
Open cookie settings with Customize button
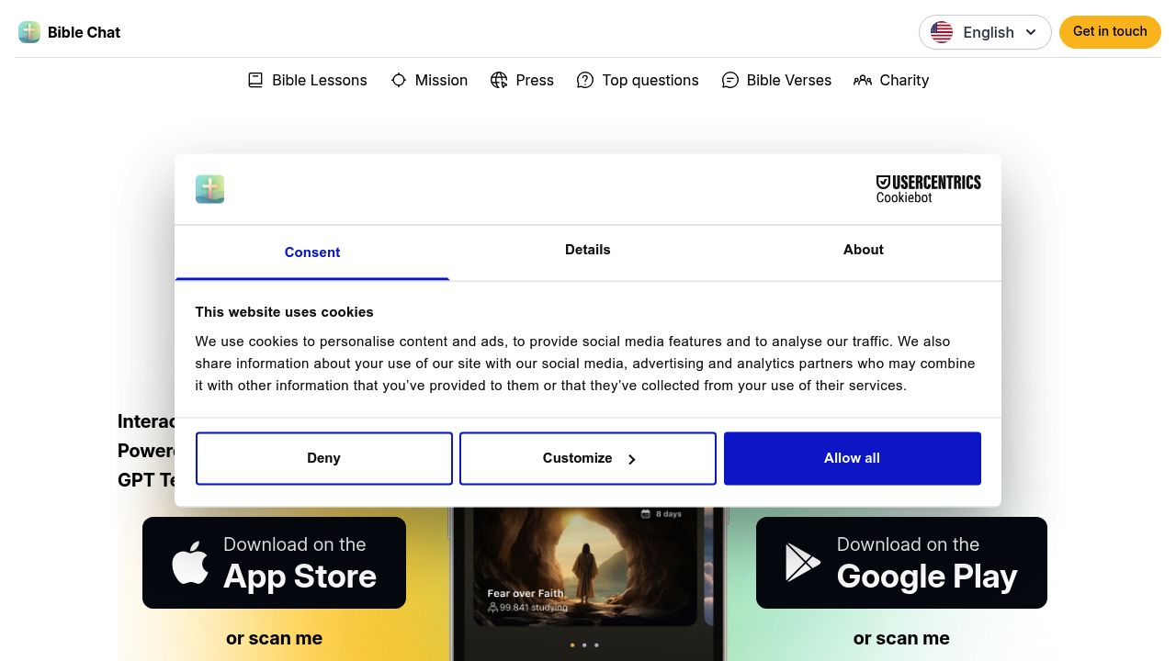(588, 458)
